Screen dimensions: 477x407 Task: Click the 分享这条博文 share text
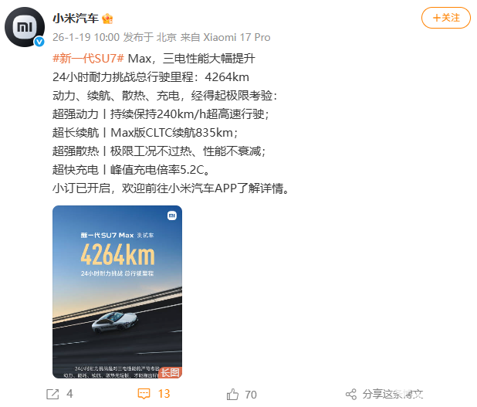(393, 394)
